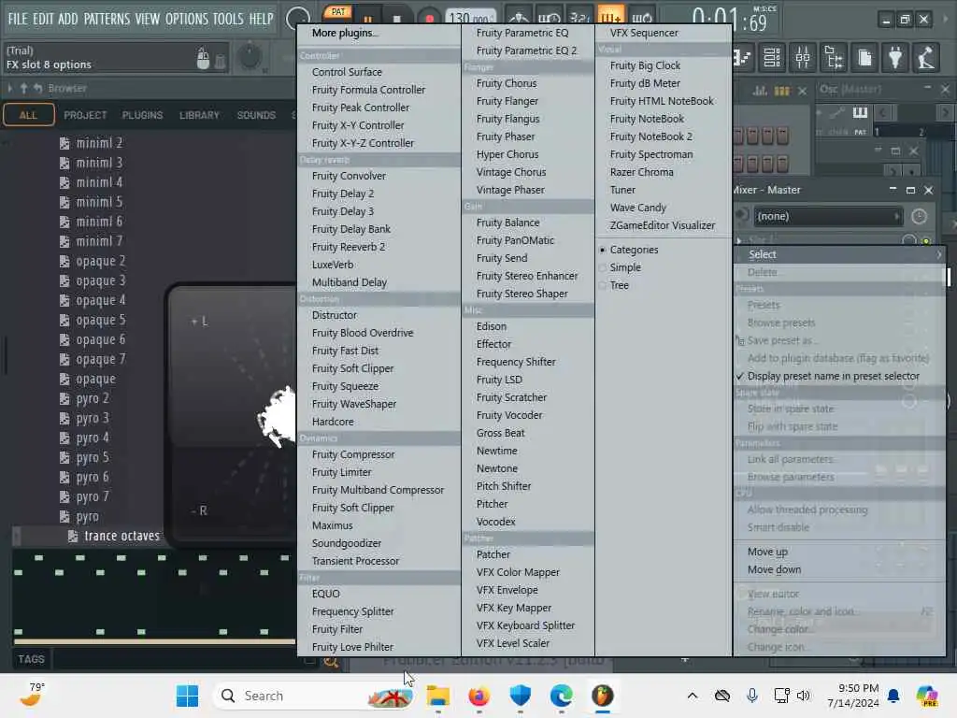Click the next arrow in Osc window

pyautogui.click(x=946, y=112)
